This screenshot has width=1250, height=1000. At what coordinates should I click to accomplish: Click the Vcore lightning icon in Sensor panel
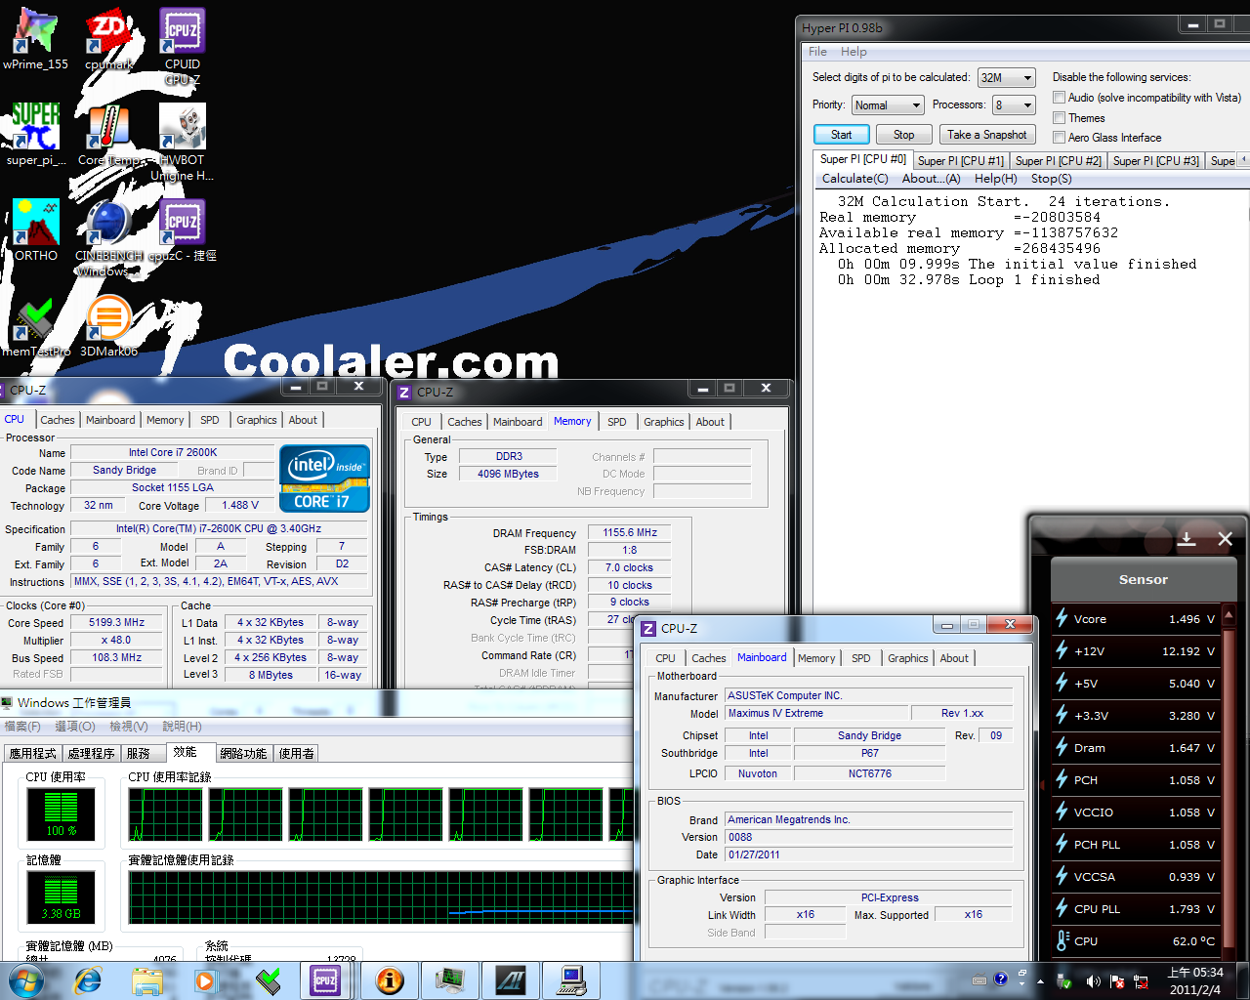pos(1062,618)
